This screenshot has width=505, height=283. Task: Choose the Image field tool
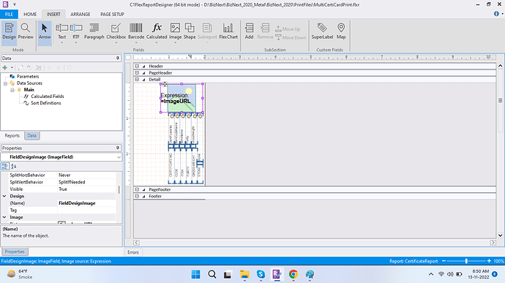[x=175, y=31]
